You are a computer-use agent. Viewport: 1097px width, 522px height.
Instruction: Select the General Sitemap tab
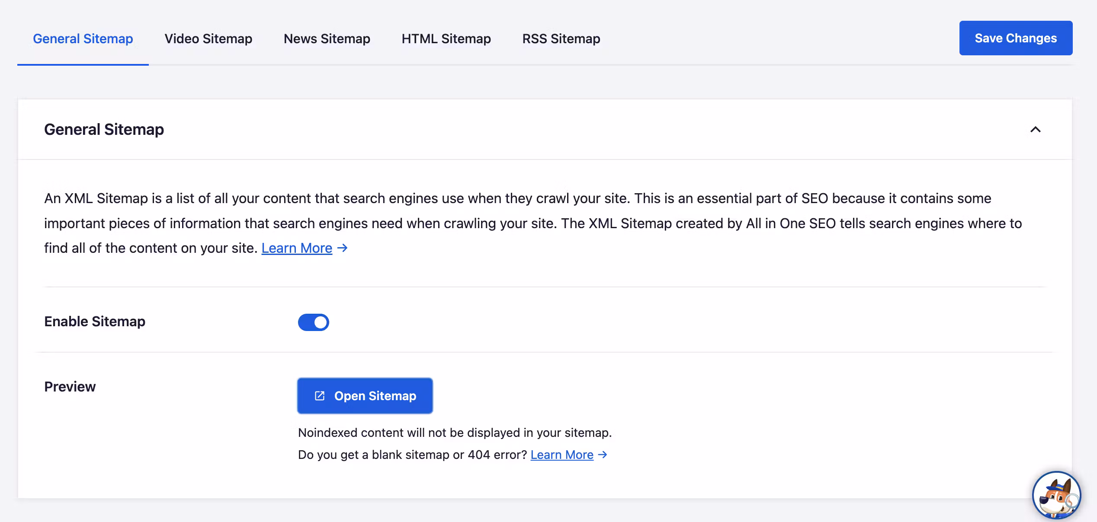click(83, 39)
